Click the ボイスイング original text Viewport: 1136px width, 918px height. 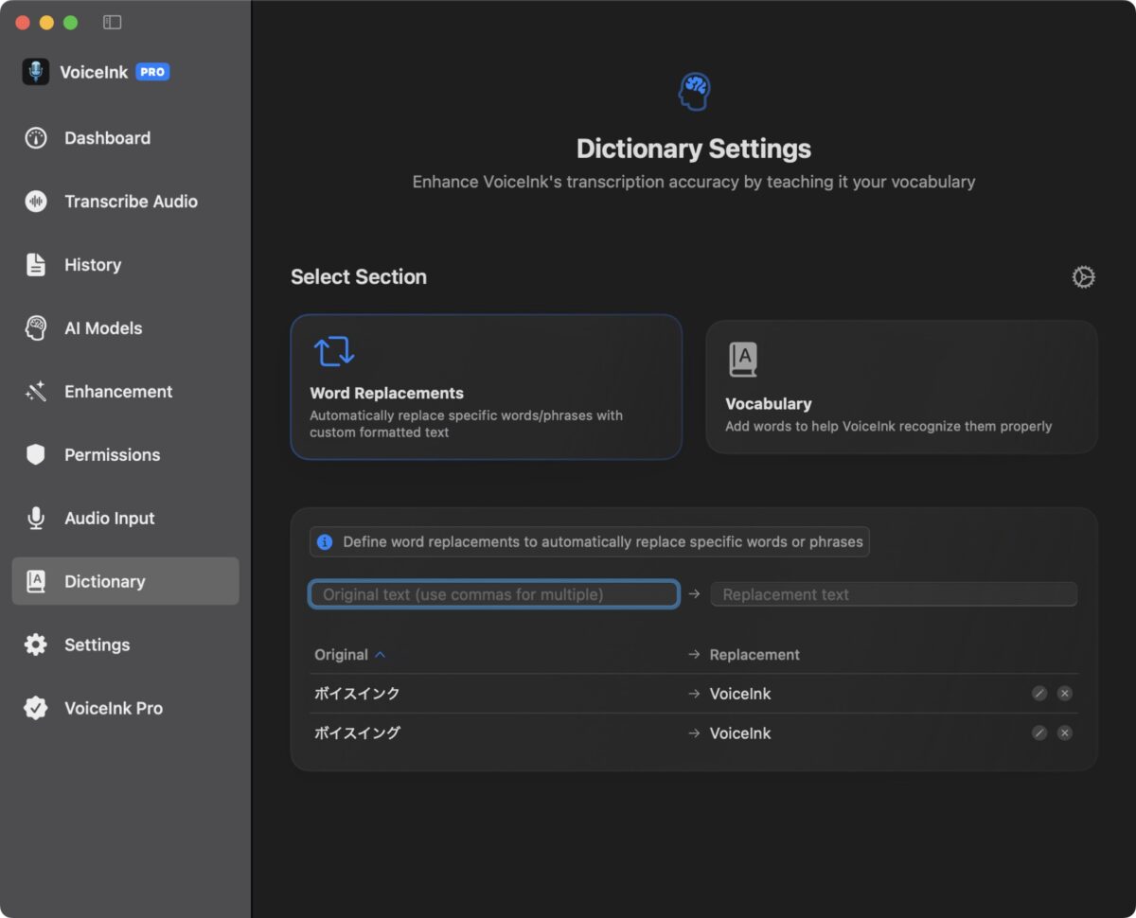click(x=357, y=733)
